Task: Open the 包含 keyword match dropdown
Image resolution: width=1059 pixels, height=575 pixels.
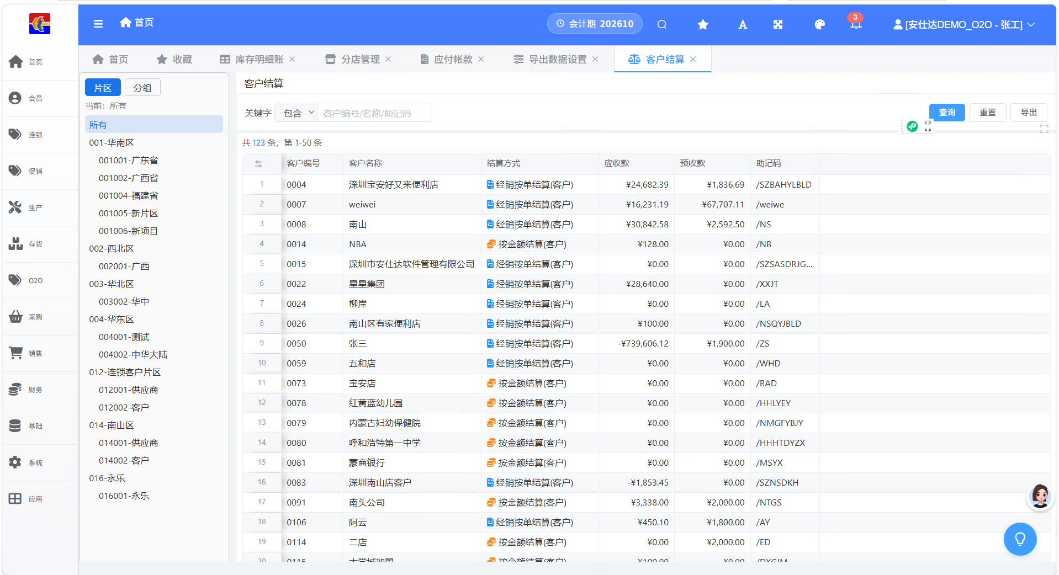Action: click(x=296, y=113)
